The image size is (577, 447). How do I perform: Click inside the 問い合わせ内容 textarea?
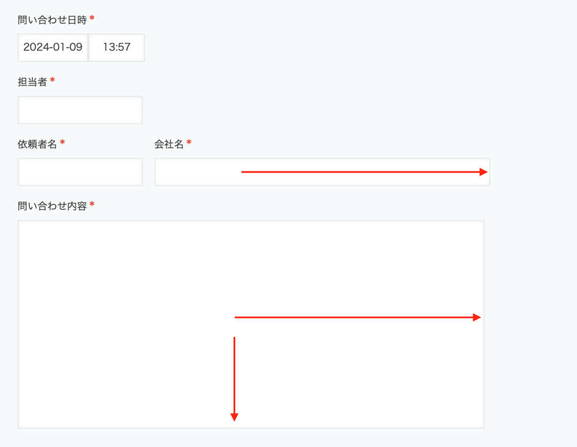tap(122, 274)
